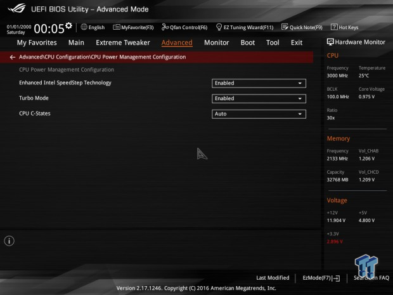Open Turbo Mode dropdown
Image resolution: width=393 pixels, height=295 pixels.
tap(259, 98)
